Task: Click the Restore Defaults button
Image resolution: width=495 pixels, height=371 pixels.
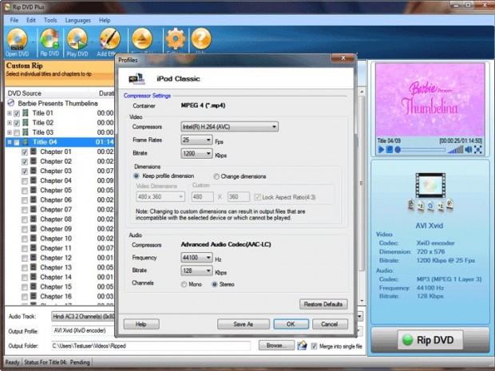Action: tap(323, 304)
